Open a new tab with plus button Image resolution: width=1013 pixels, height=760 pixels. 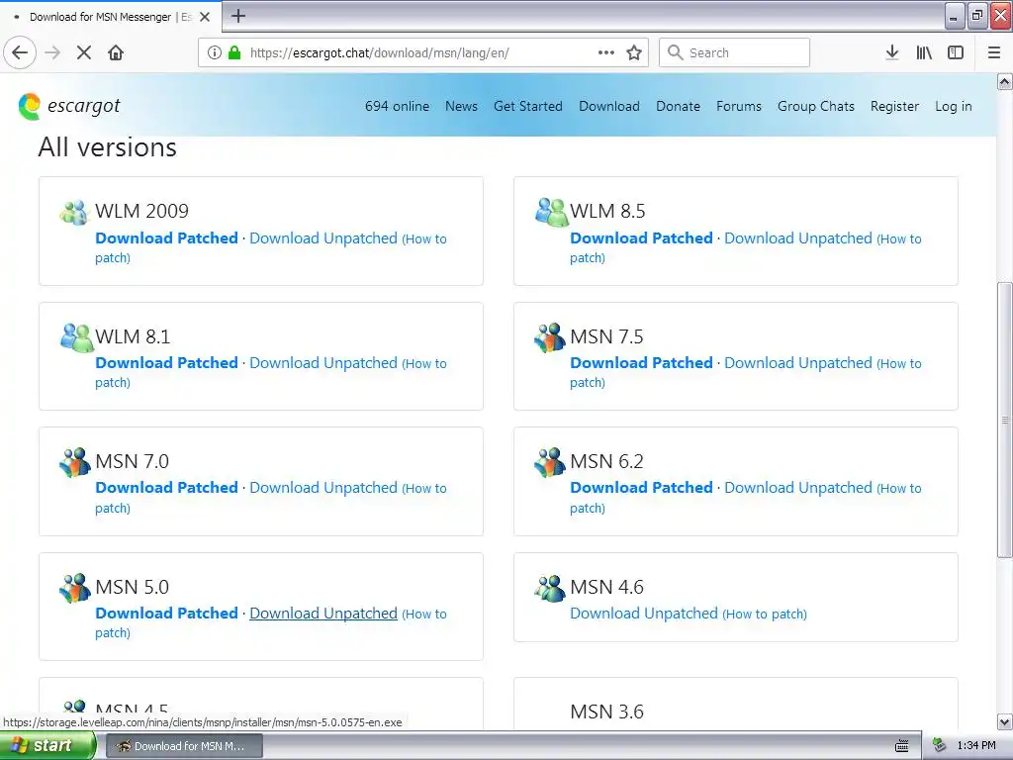238,16
